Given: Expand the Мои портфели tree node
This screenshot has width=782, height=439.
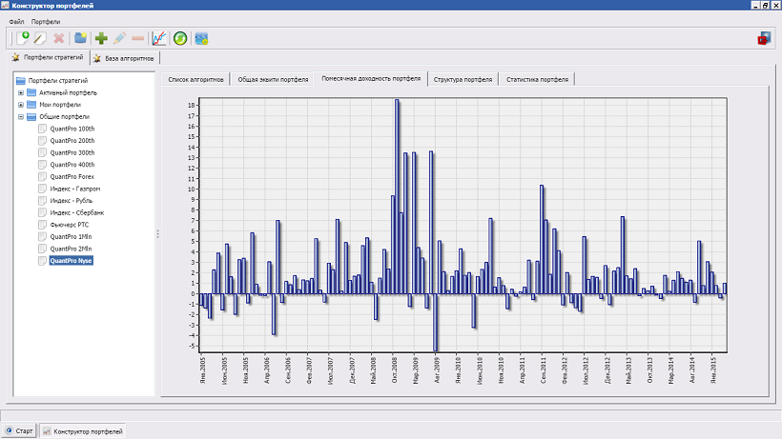Looking at the screenshot, I should click(21, 105).
